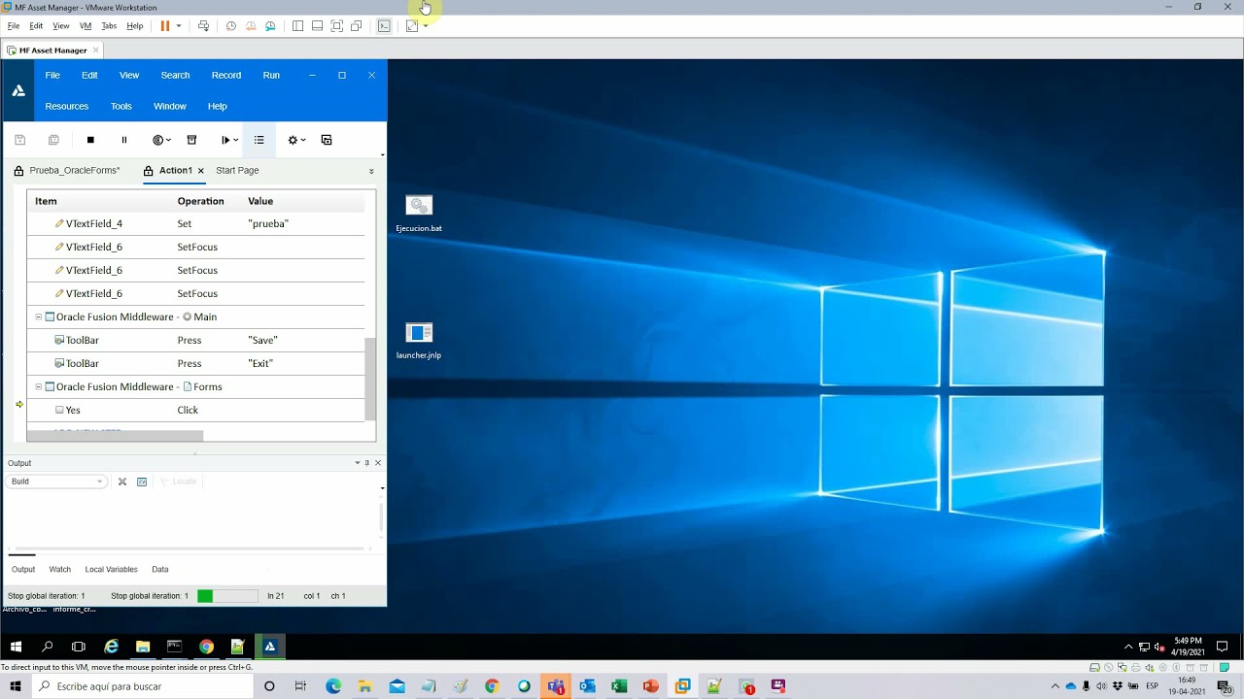Screen dimensions: 1244x699
Task: Select the Yes Click step
Action: [x=195, y=410]
